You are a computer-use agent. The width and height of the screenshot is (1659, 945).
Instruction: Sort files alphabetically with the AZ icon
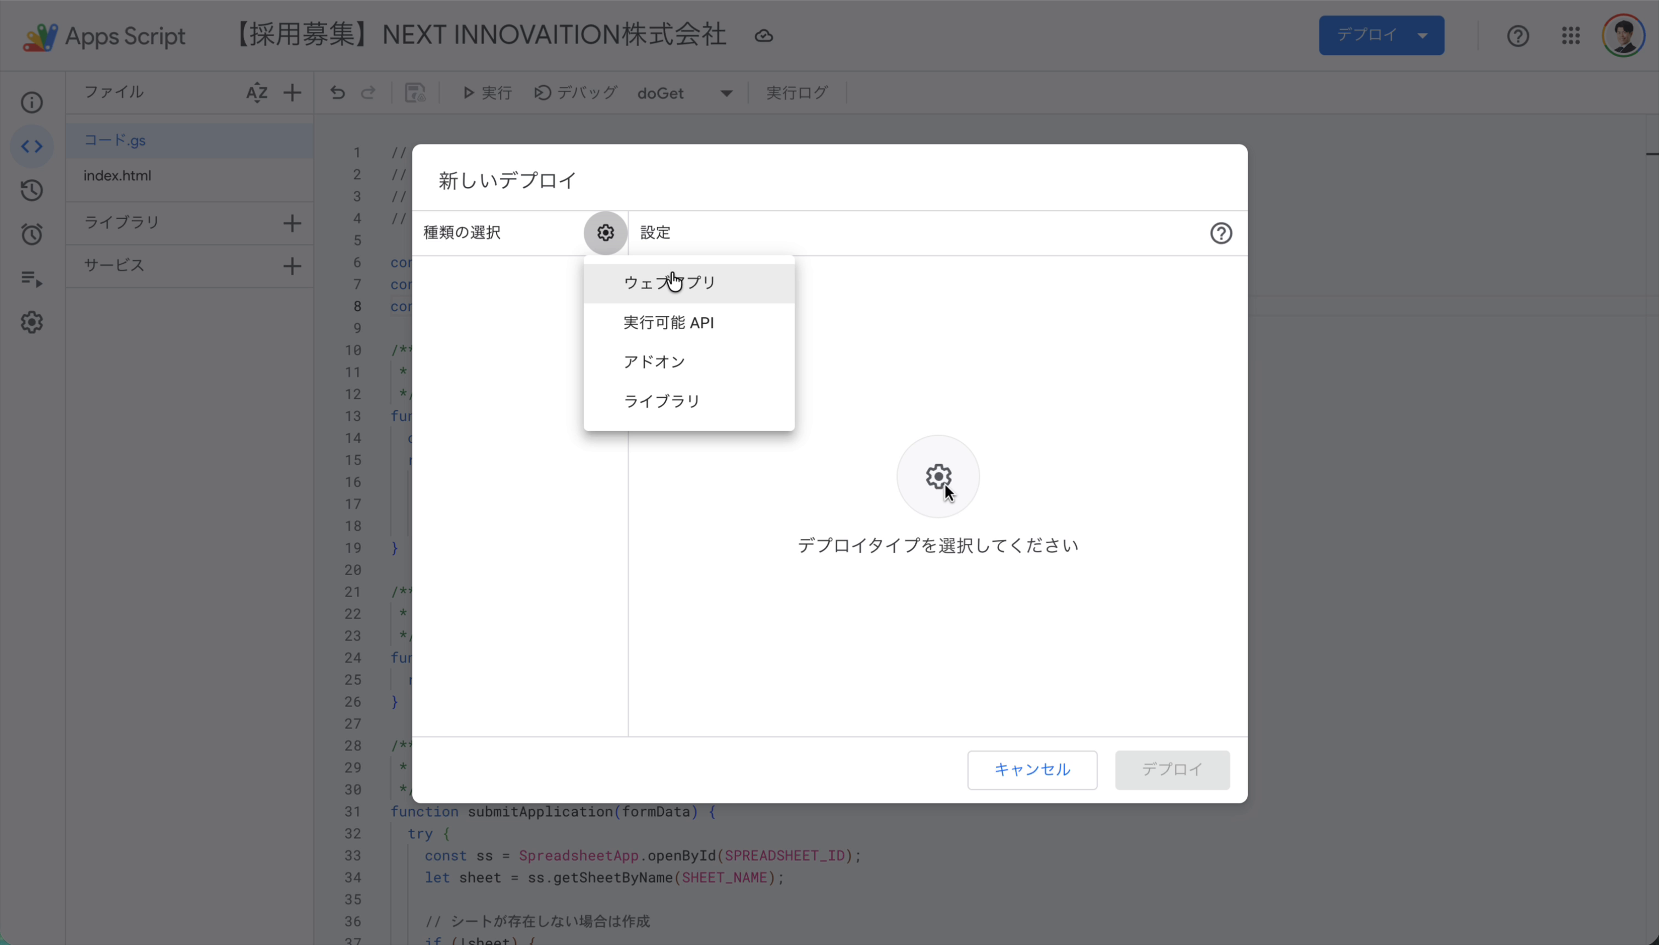pos(257,93)
